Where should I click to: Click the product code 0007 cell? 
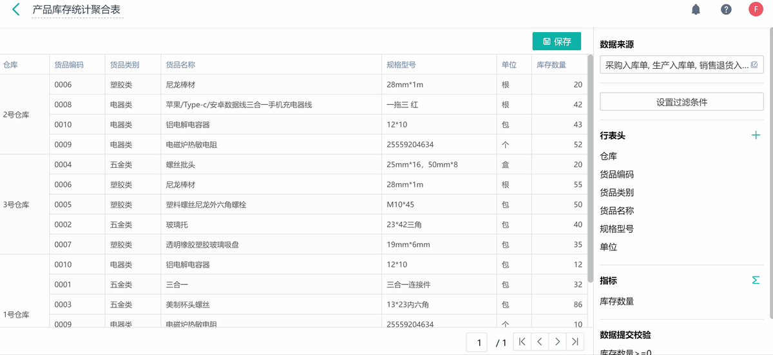pos(77,244)
